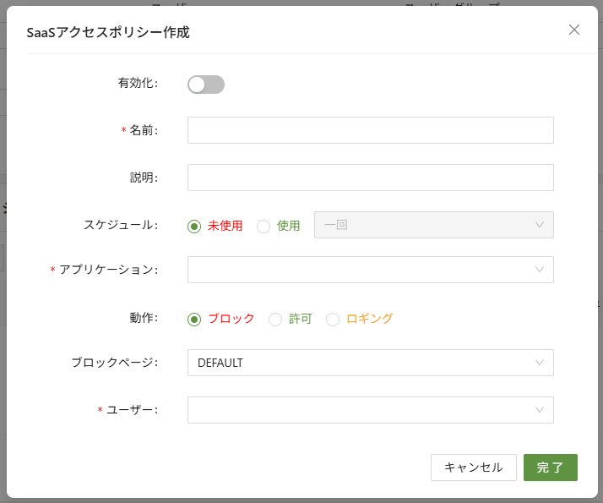Close the SaaSアクセスポリシー作成 dialog with X
The image size is (603, 503).
(x=574, y=30)
